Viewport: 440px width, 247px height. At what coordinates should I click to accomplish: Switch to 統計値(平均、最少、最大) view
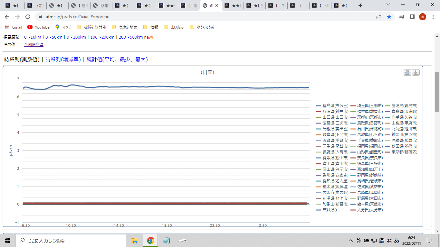click(117, 59)
